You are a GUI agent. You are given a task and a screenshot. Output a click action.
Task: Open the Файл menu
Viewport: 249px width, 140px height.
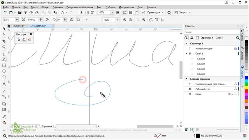pyautogui.click(x=5, y=7)
